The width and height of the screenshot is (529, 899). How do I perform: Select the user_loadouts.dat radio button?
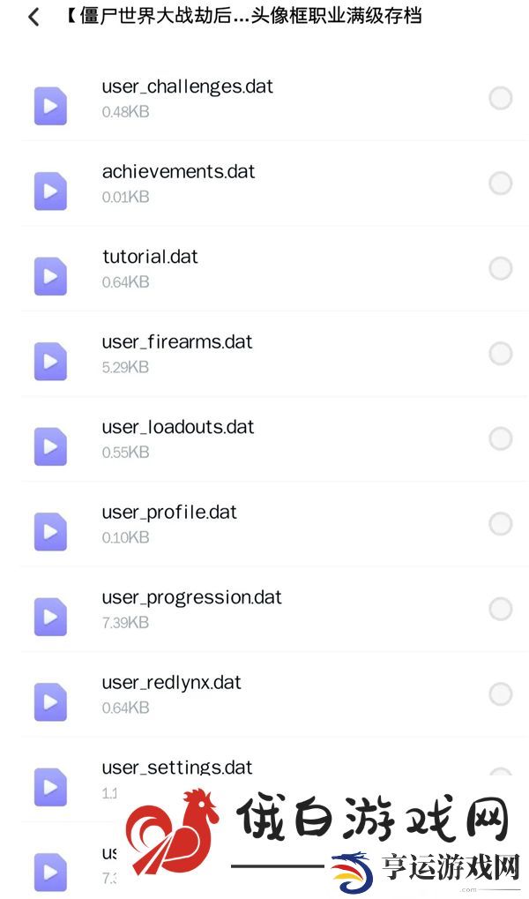500,438
